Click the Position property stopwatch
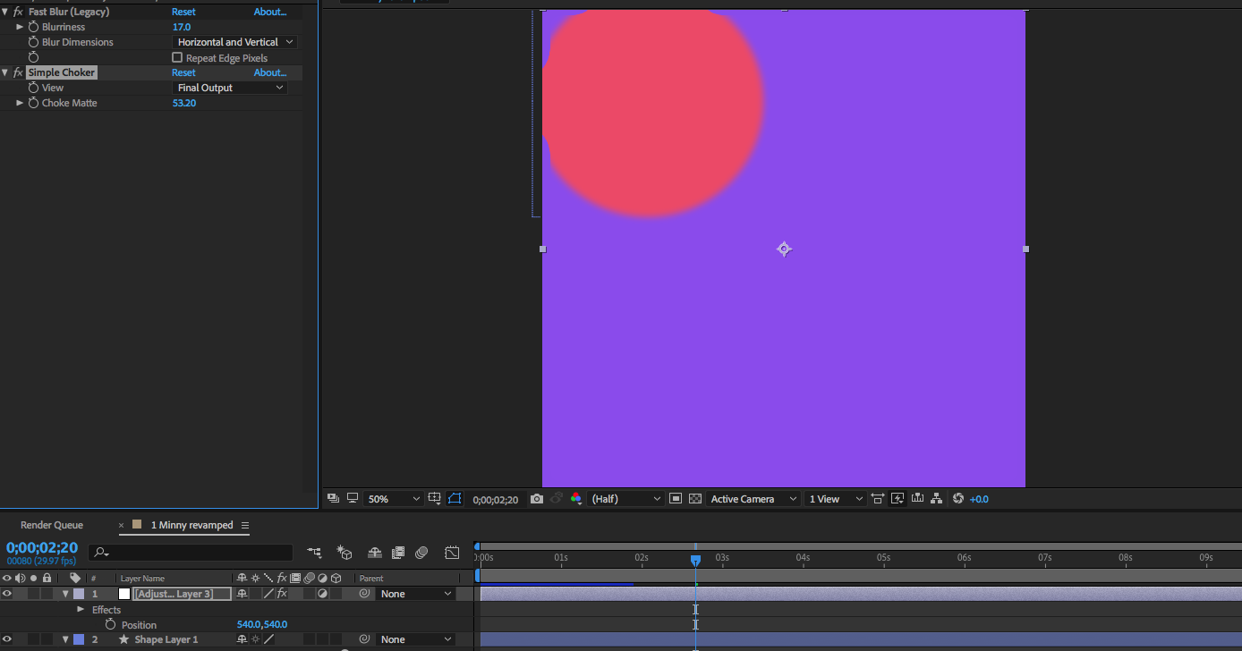The width and height of the screenshot is (1242, 651). click(111, 624)
